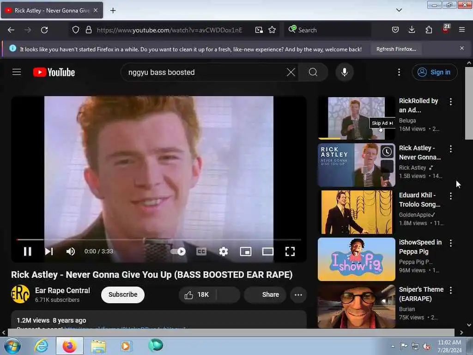Open Windows Explorer folder taskbar icon
Screen dimensions: 473x355
pyautogui.click(x=98, y=346)
